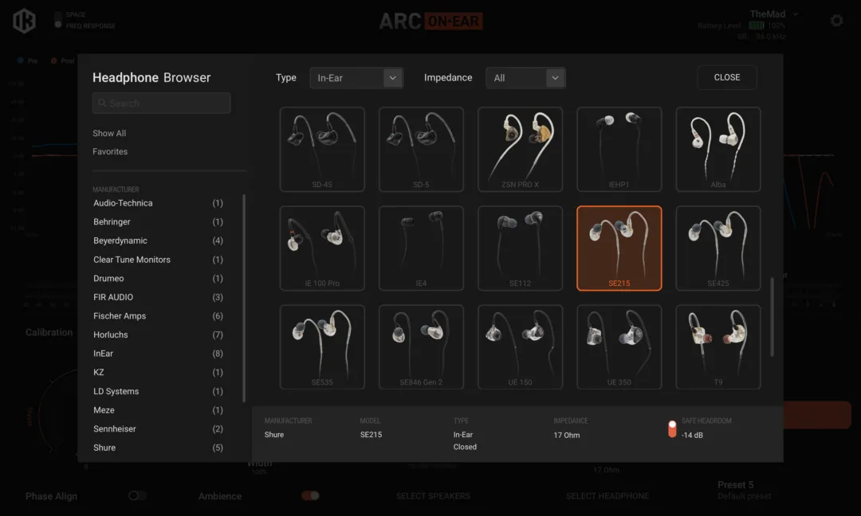861x516 pixels.
Task: Select the SE535 earphone thumbnail
Action: point(322,347)
